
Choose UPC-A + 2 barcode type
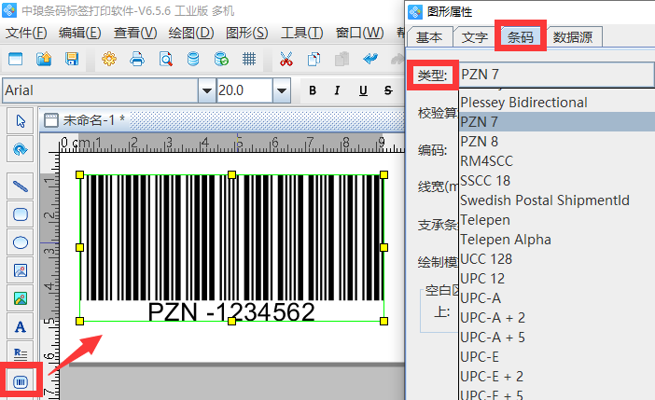pyautogui.click(x=556, y=318)
